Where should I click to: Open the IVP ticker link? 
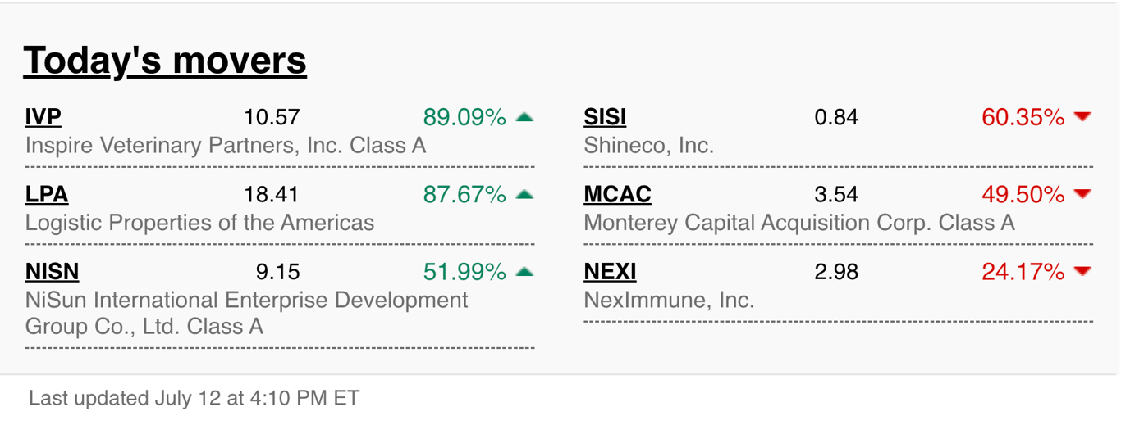tap(43, 118)
